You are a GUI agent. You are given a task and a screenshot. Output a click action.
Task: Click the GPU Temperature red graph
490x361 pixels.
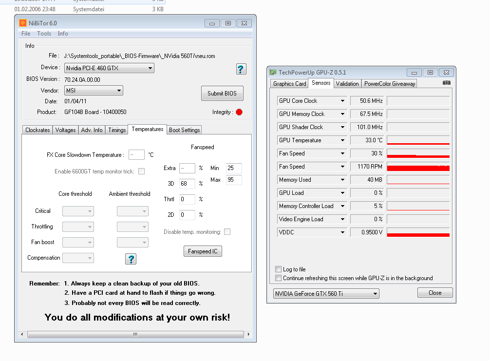[x=418, y=140]
